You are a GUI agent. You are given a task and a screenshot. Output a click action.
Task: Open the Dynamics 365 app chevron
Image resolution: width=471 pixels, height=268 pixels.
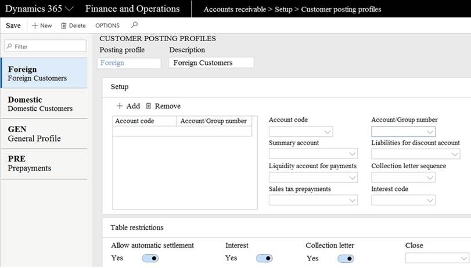click(x=70, y=9)
